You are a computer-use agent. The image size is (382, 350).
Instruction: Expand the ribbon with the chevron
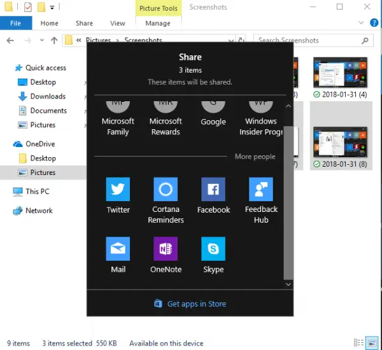(361, 23)
